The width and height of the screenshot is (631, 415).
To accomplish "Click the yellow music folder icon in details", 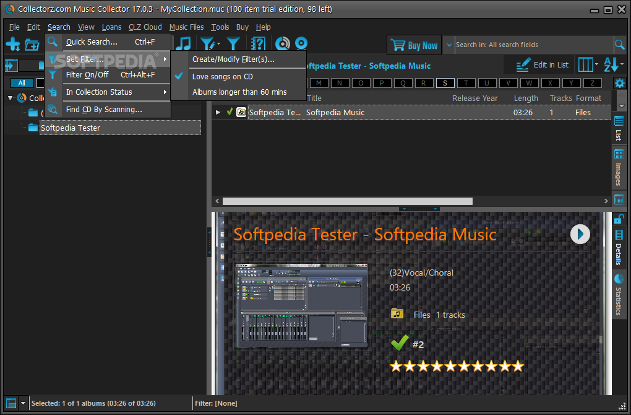I will pyautogui.click(x=397, y=313).
